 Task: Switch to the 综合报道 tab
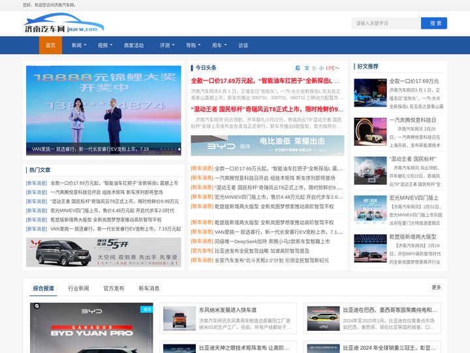[43, 288]
